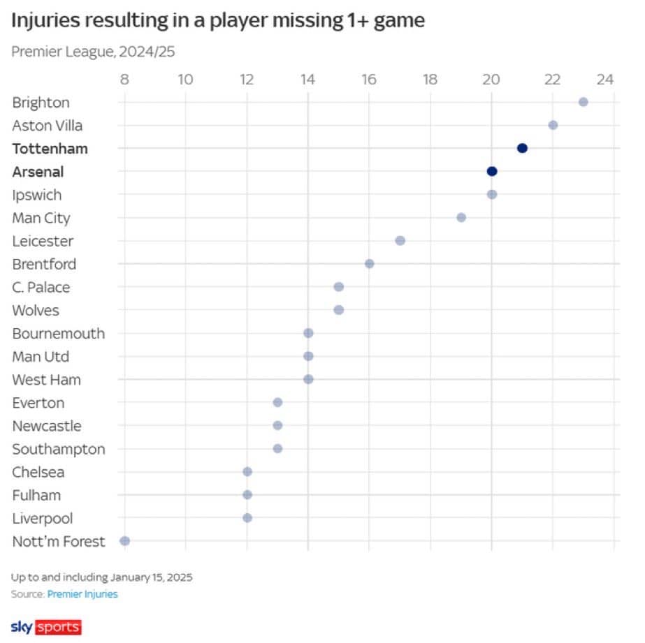Click the Liverpool data point at 12
Screen dimensions: 645x643
tap(247, 518)
